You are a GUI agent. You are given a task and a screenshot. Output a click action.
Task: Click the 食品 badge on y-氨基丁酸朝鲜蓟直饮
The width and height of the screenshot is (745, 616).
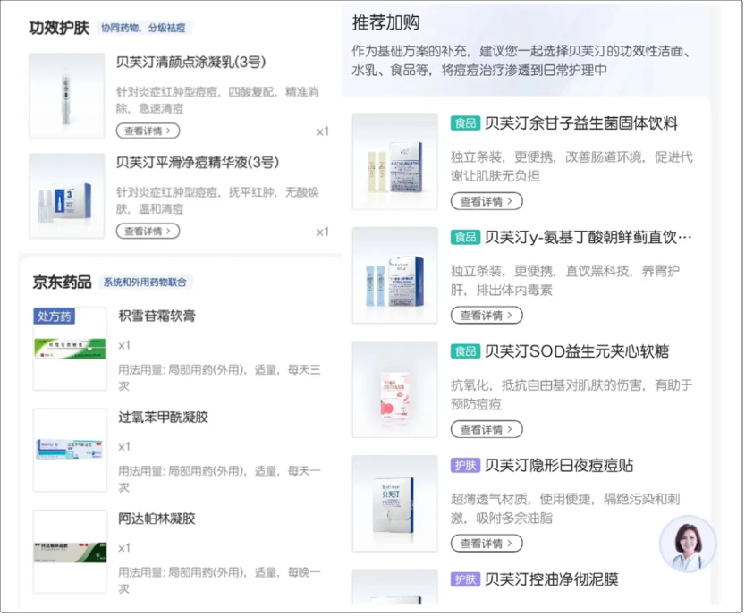pos(465,237)
